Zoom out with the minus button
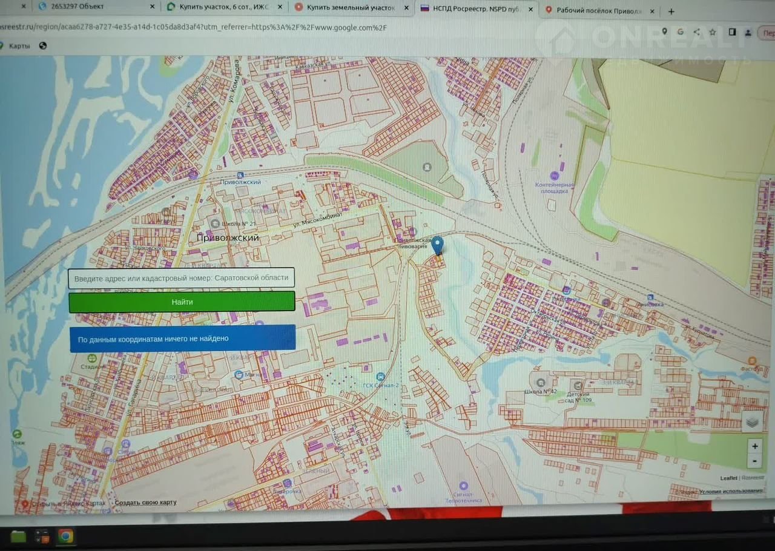The image size is (775, 551). 754,461
